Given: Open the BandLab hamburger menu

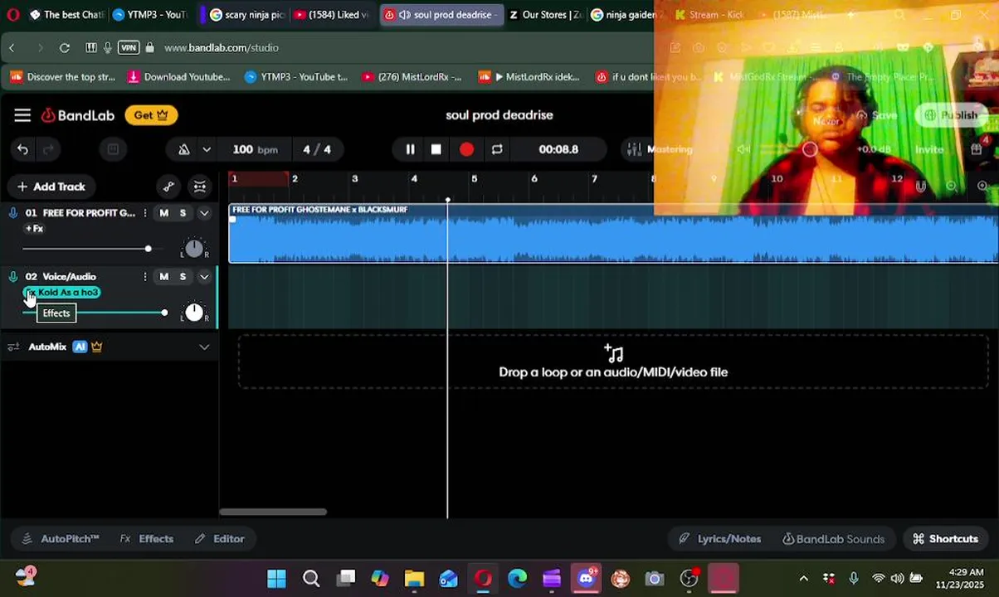Looking at the screenshot, I should click(x=22, y=115).
